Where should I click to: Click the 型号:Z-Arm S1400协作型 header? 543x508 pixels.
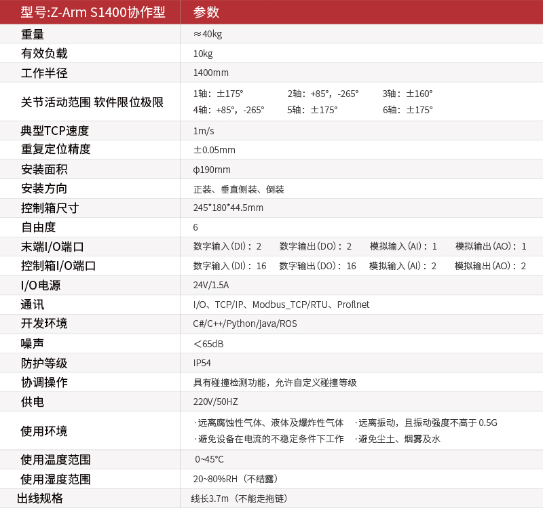click(93, 12)
